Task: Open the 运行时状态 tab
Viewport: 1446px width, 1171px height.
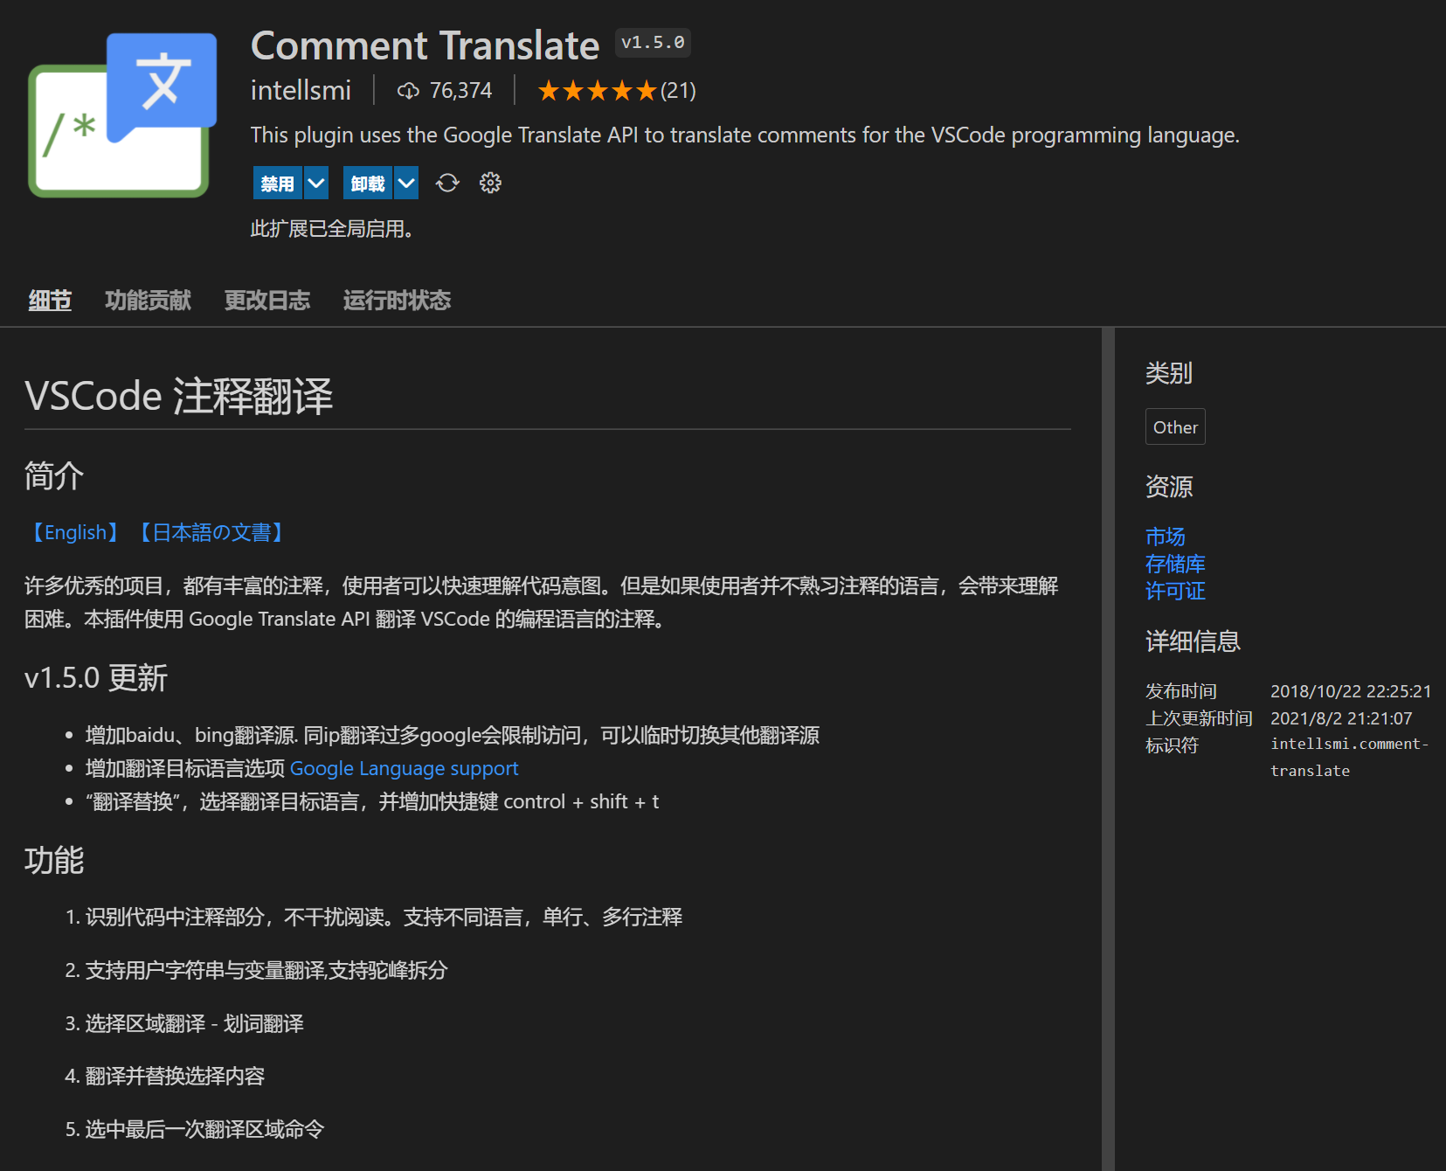Action: tap(396, 300)
